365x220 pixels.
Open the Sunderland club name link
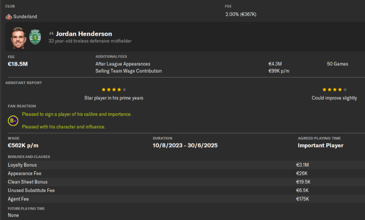pyautogui.click(x=25, y=17)
